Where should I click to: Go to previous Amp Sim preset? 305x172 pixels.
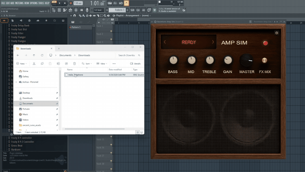pyautogui.click(x=165, y=42)
